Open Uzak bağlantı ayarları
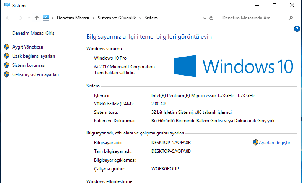Viewport: 302px width, 183px height. [34, 56]
